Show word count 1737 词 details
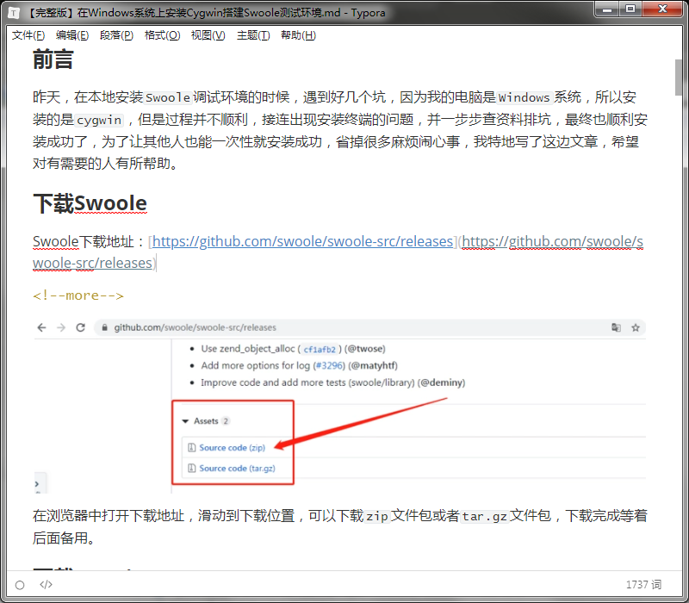Screen dimensions: 689x603 (x=643, y=585)
